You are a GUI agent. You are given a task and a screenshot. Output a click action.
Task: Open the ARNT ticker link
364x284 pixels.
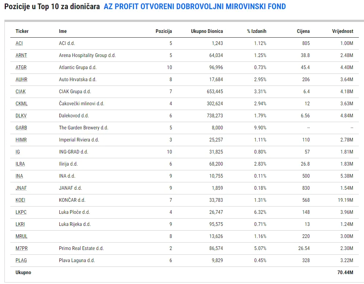click(x=21, y=55)
